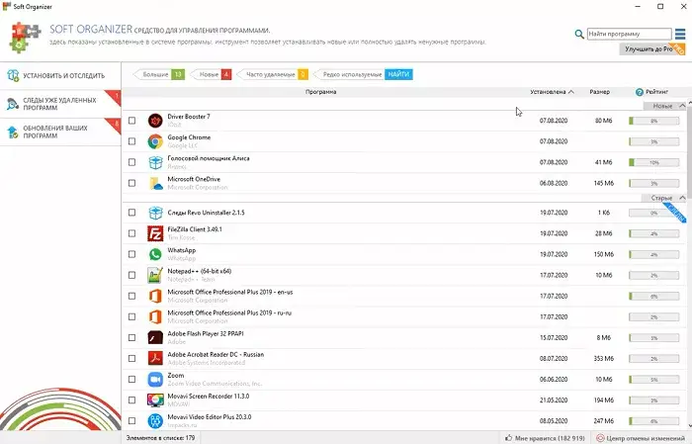692x444 pixels.
Task: Focus the Найти программу search field
Action: 630,34
